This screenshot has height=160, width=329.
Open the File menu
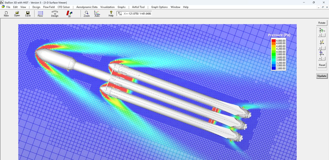point(8,7)
